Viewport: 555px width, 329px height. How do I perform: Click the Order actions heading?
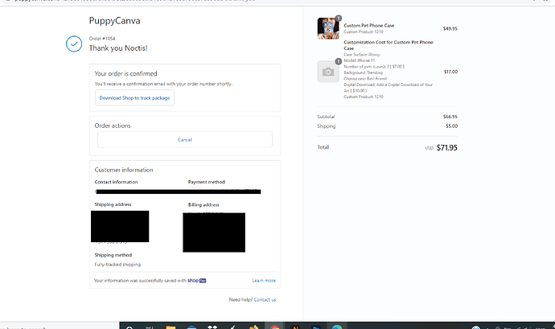pos(113,125)
